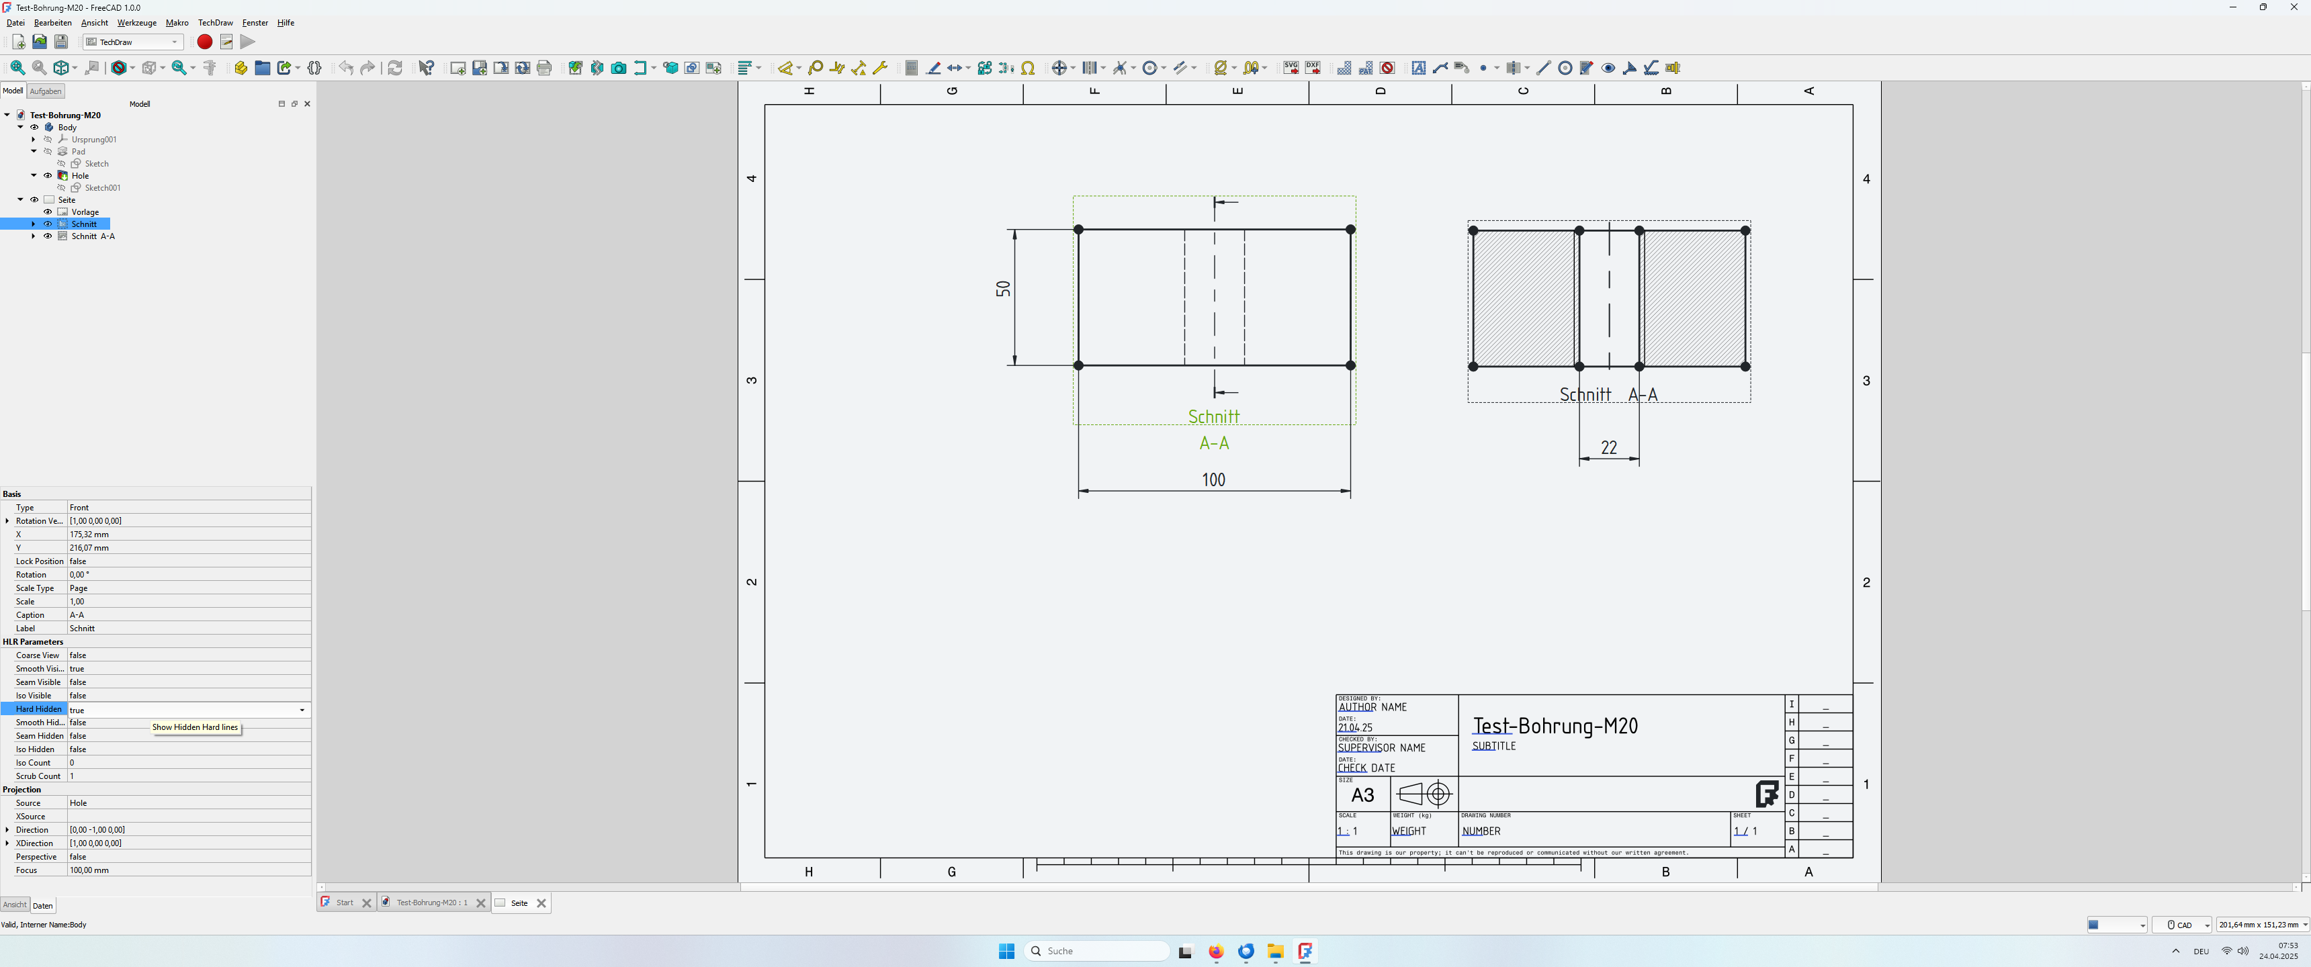Open the TechDraw workbench dropdown
Image resolution: width=2311 pixels, height=967 pixels.
coord(133,42)
